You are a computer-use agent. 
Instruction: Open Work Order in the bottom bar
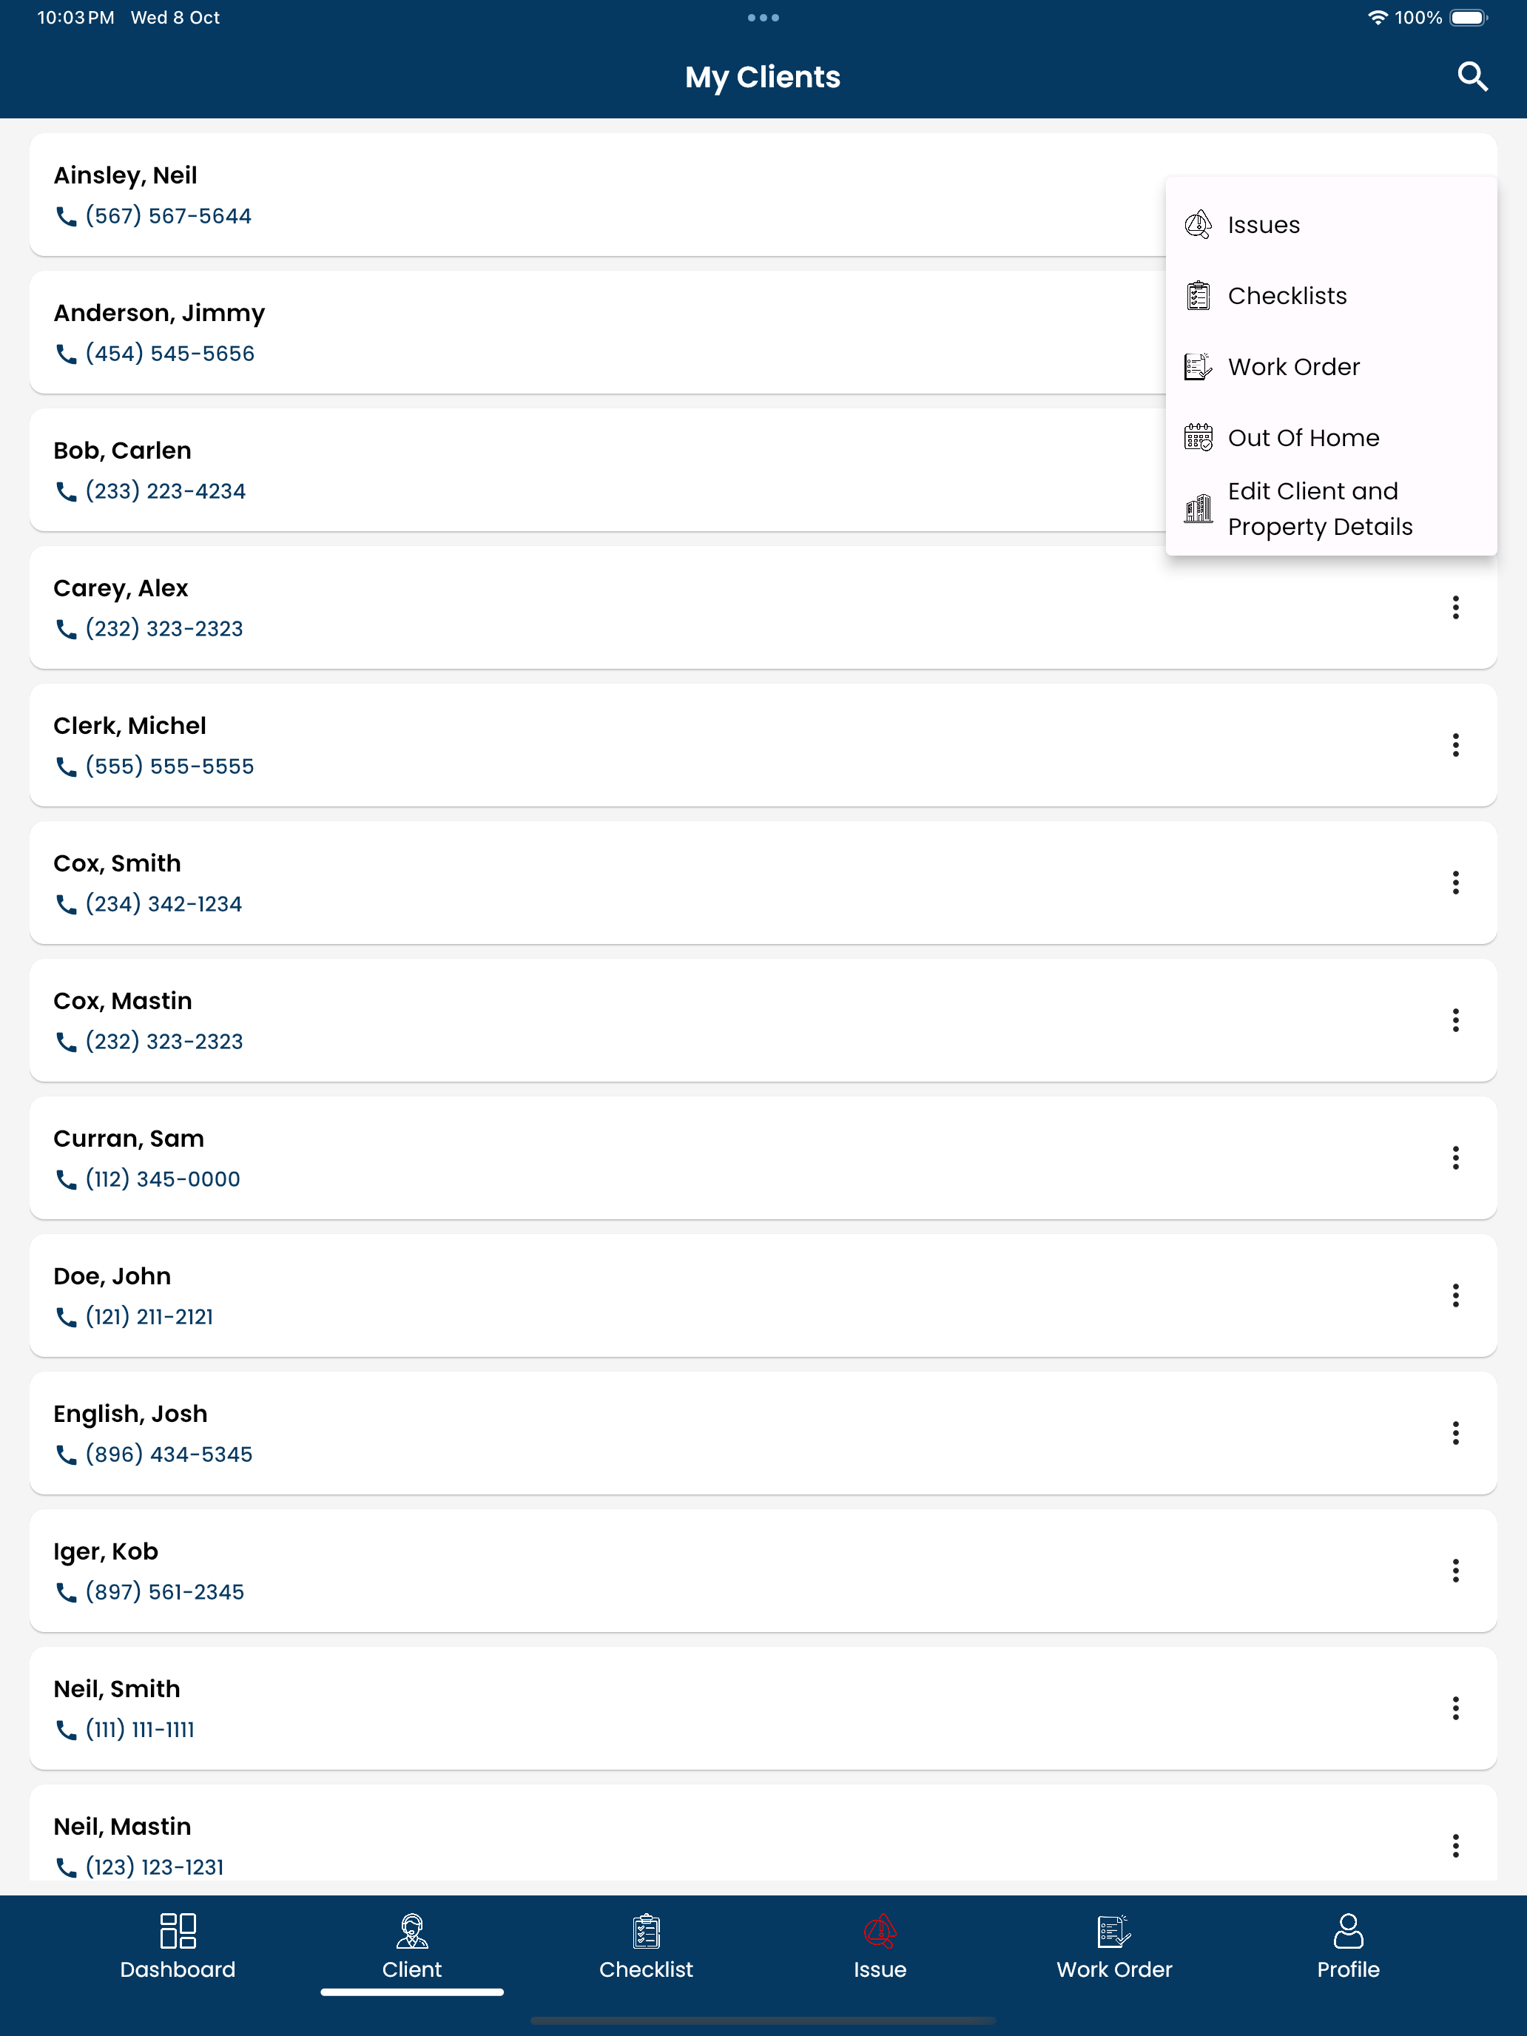(1113, 1946)
